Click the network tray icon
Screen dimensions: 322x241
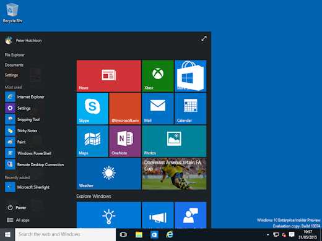click(x=276, y=235)
